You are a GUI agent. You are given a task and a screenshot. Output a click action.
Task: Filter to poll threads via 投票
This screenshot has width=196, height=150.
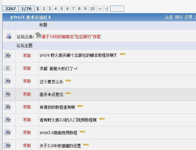click(189, 17)
